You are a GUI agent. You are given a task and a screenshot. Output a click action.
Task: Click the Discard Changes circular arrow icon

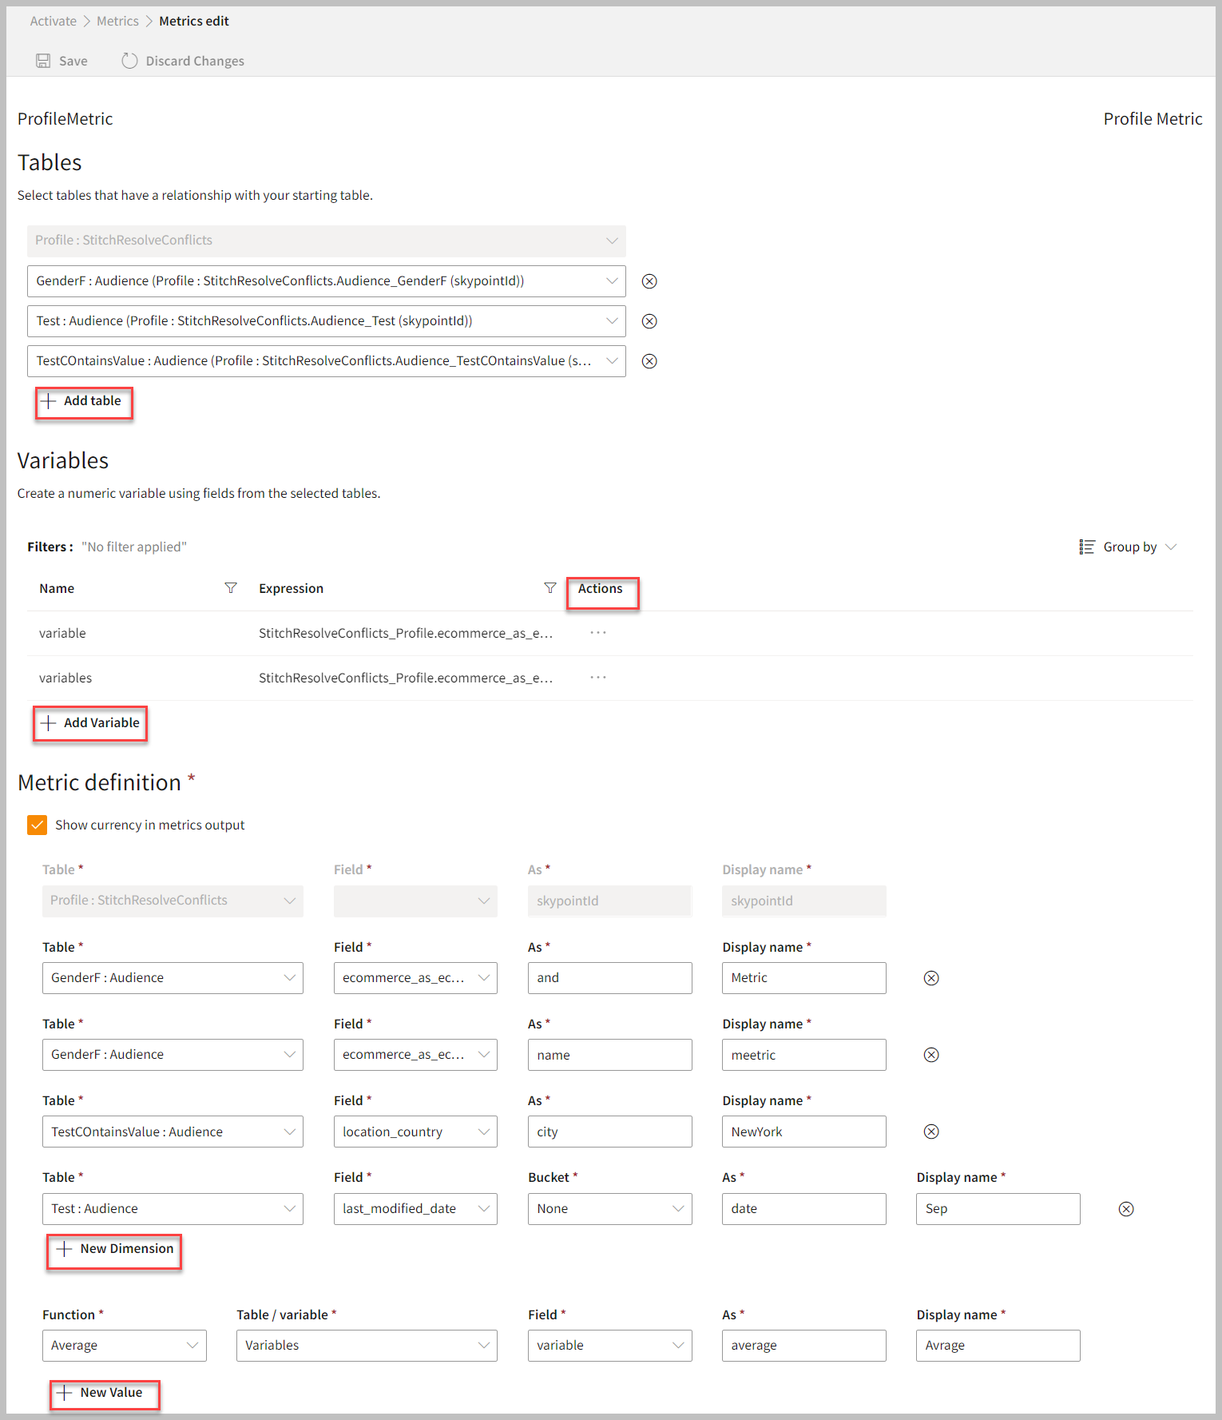point(129,61)
